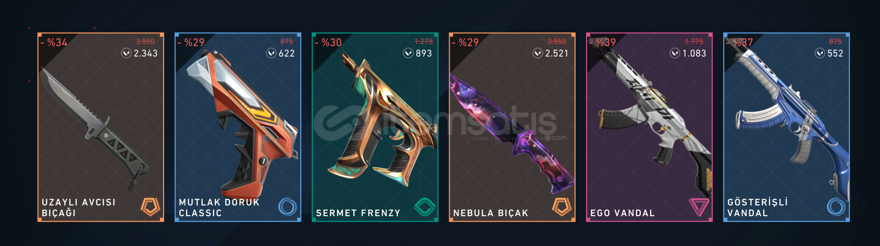Click the pink triangle tier icon on Ego Vandal
880x246 pixels.
click(x=699, y=207)
